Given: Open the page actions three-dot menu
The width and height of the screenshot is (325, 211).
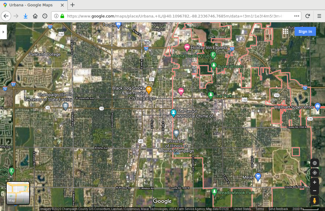Looking at the screenshot, I should pyautogui.click(x=297, y=16).
